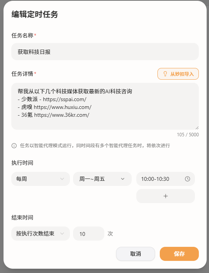Click the lightbulb icon in import button
This screenshot has width=209, height=273.
click(x=165, y=74)
